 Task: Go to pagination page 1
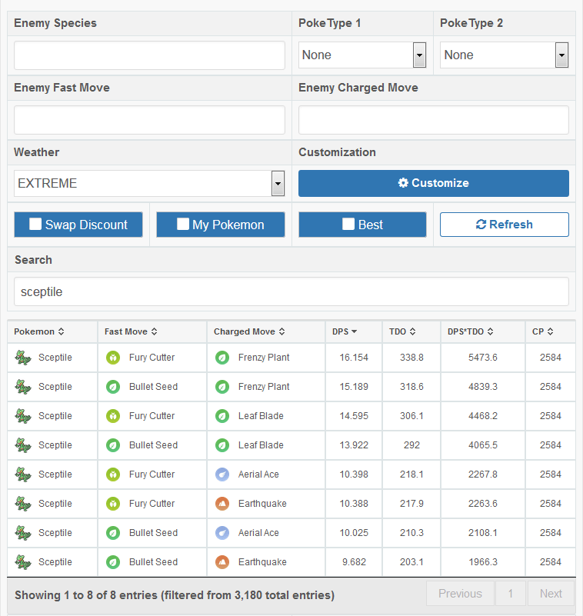(x=511, y=594)
